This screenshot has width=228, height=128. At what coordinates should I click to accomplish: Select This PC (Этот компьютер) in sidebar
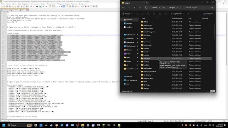point(130,80)
